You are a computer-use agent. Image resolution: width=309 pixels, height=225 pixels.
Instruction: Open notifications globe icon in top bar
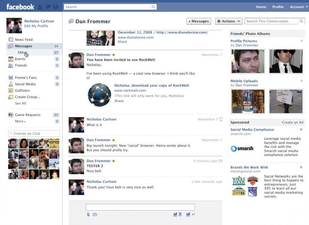(x=56, y=7)
